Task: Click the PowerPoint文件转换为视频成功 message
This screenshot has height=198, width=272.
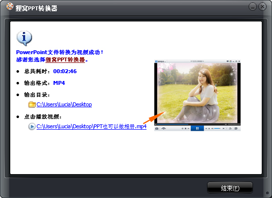Action: 60,52
